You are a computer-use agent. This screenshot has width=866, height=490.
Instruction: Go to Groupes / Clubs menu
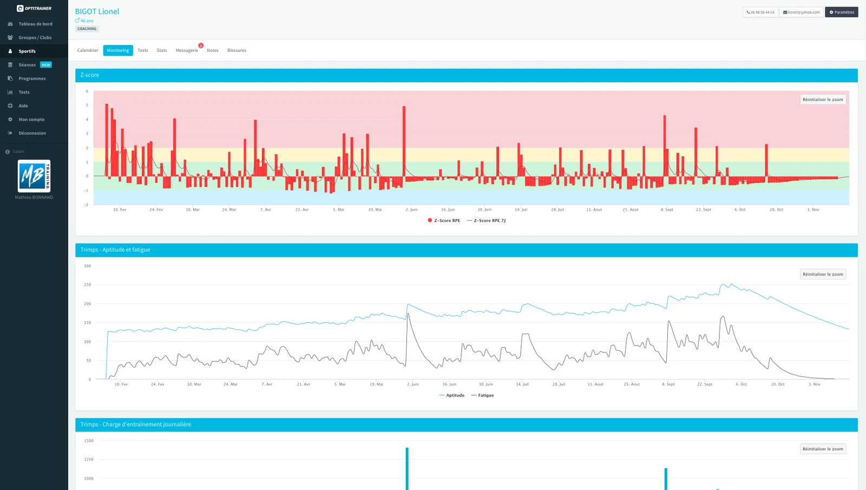tap(34, 37)
